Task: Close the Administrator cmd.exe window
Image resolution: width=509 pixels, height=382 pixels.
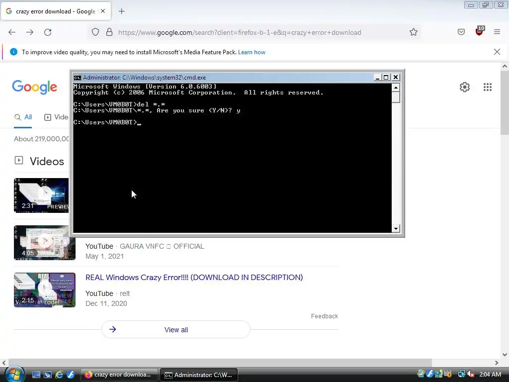Action: coord(396,77)
